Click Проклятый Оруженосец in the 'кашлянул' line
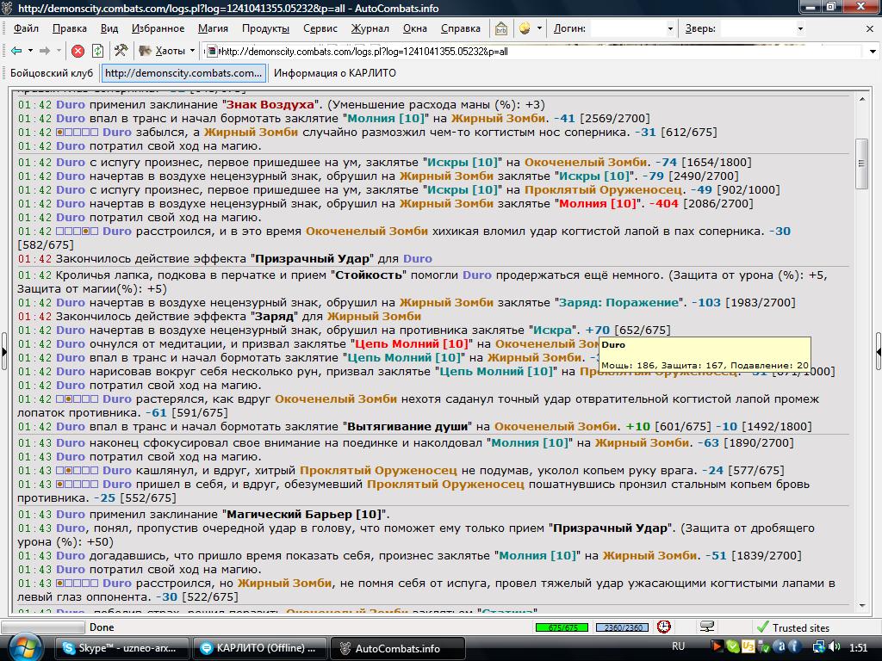This screenshot has height=661, width=882. pyautogui.click(x=378, y=471)
